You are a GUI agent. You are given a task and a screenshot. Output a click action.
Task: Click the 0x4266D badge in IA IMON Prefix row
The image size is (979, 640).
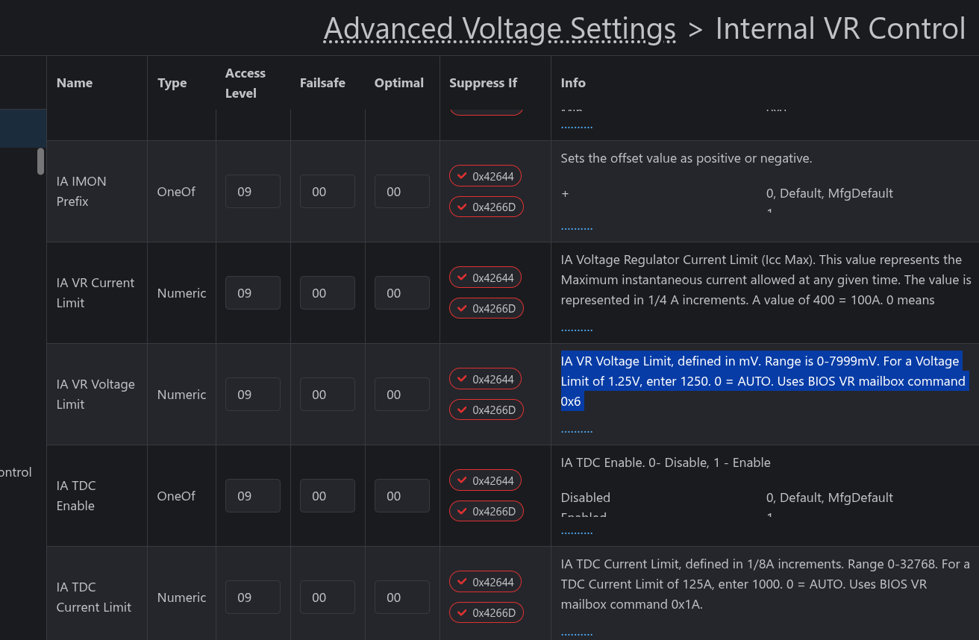(x=487, y=207)
